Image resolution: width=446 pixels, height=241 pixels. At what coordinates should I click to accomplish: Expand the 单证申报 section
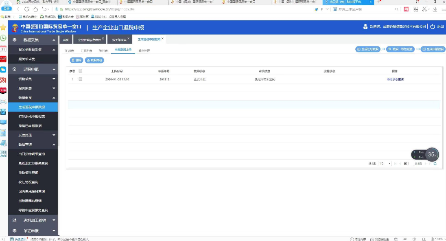click(54, 231)
